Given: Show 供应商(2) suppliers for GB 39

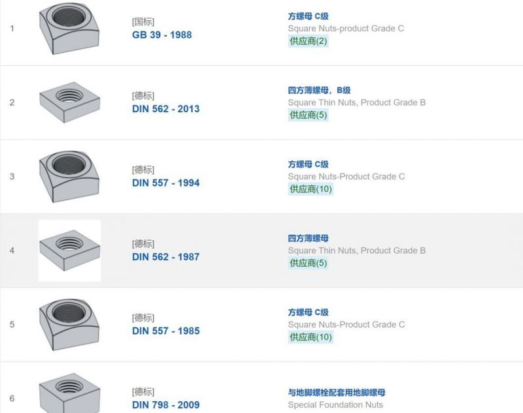Looking at the screenshot, I should click(x=308, y=41).
